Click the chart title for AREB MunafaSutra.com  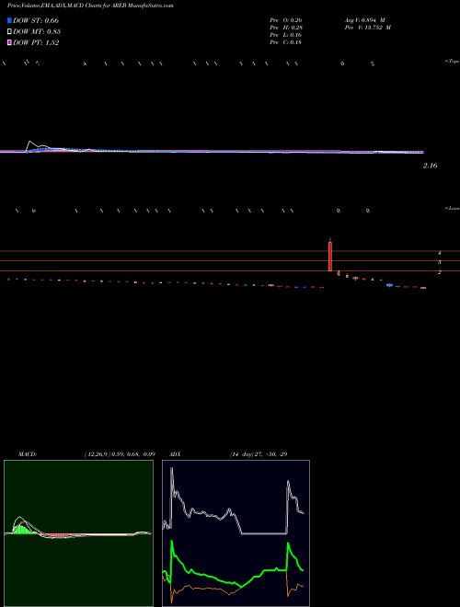pyautogui.click(x=90, y=6)
